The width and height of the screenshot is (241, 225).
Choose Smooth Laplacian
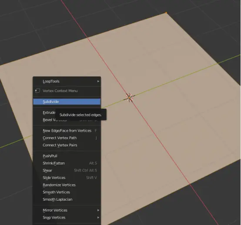coord(67,199)
